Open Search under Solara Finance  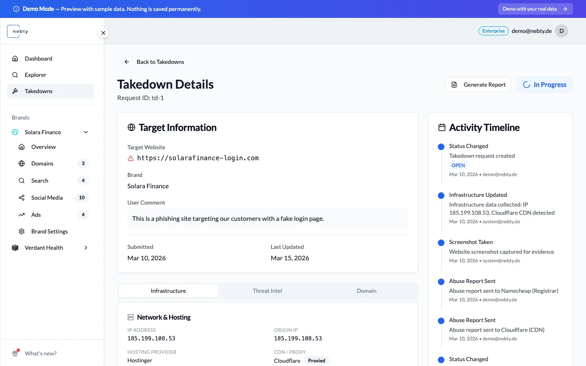coord(54,181)
